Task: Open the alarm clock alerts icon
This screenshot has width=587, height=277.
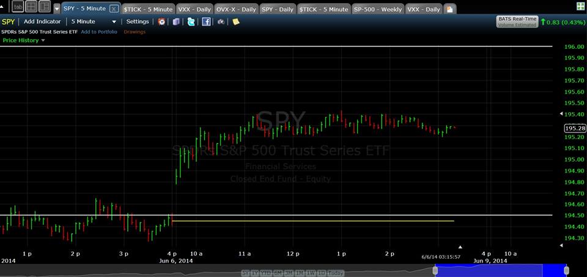Action: click(x=161, y=21)
